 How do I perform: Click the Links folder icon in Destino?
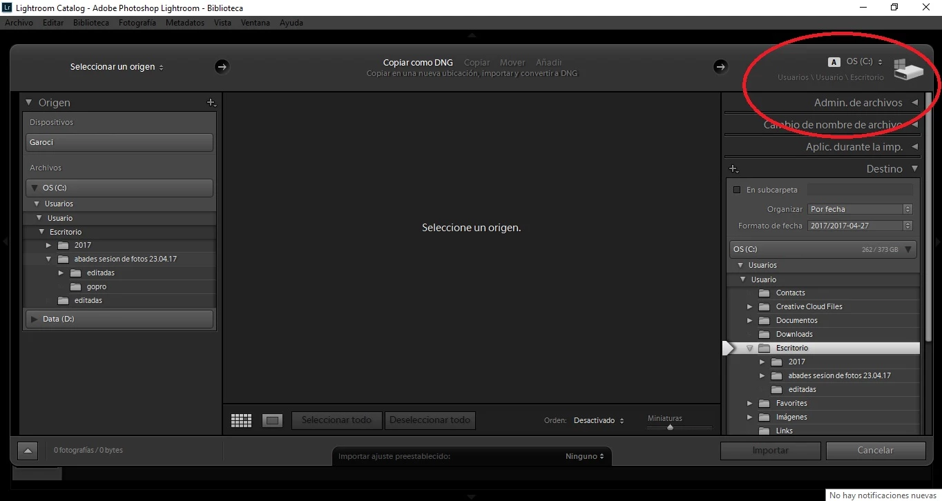click(764, 431)
